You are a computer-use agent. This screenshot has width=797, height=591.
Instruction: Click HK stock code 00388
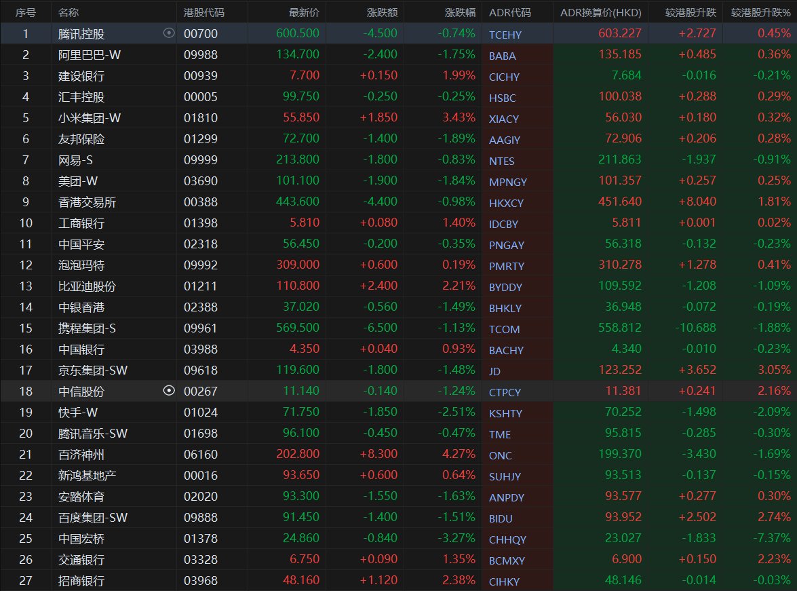(200, 202)
